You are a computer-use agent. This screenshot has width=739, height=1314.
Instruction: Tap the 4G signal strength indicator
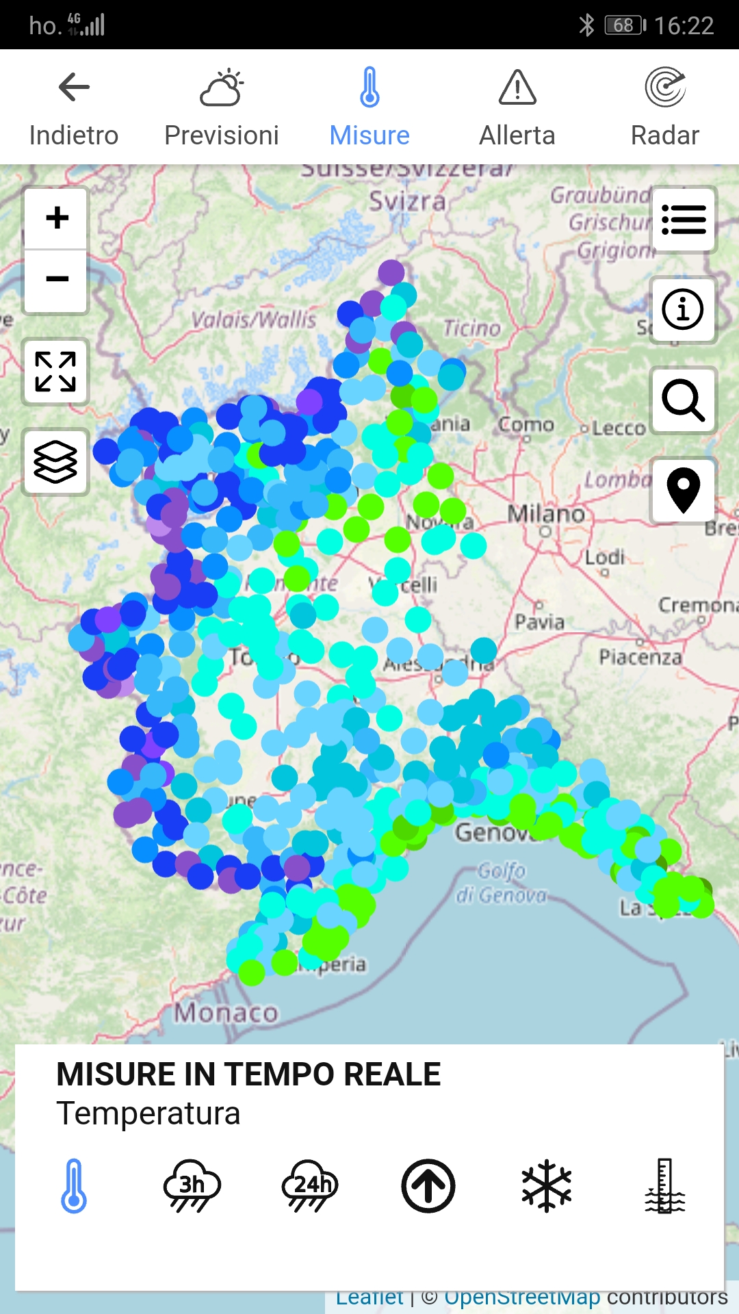(x=86, y=24)
